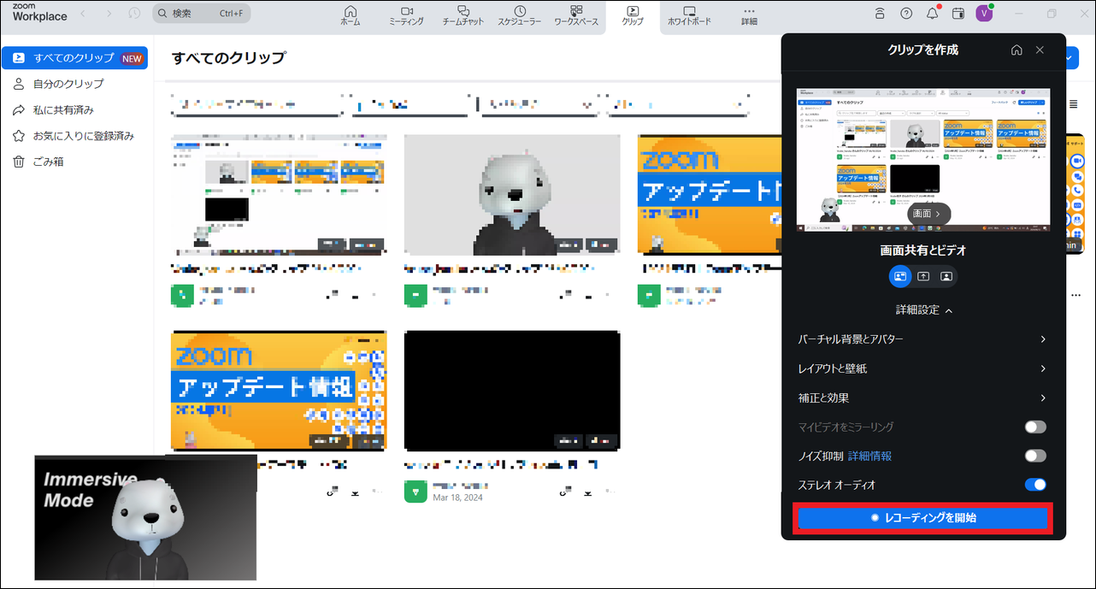Select screen share and video mode icon
The image size is (1096, 589).
[900, 276]
